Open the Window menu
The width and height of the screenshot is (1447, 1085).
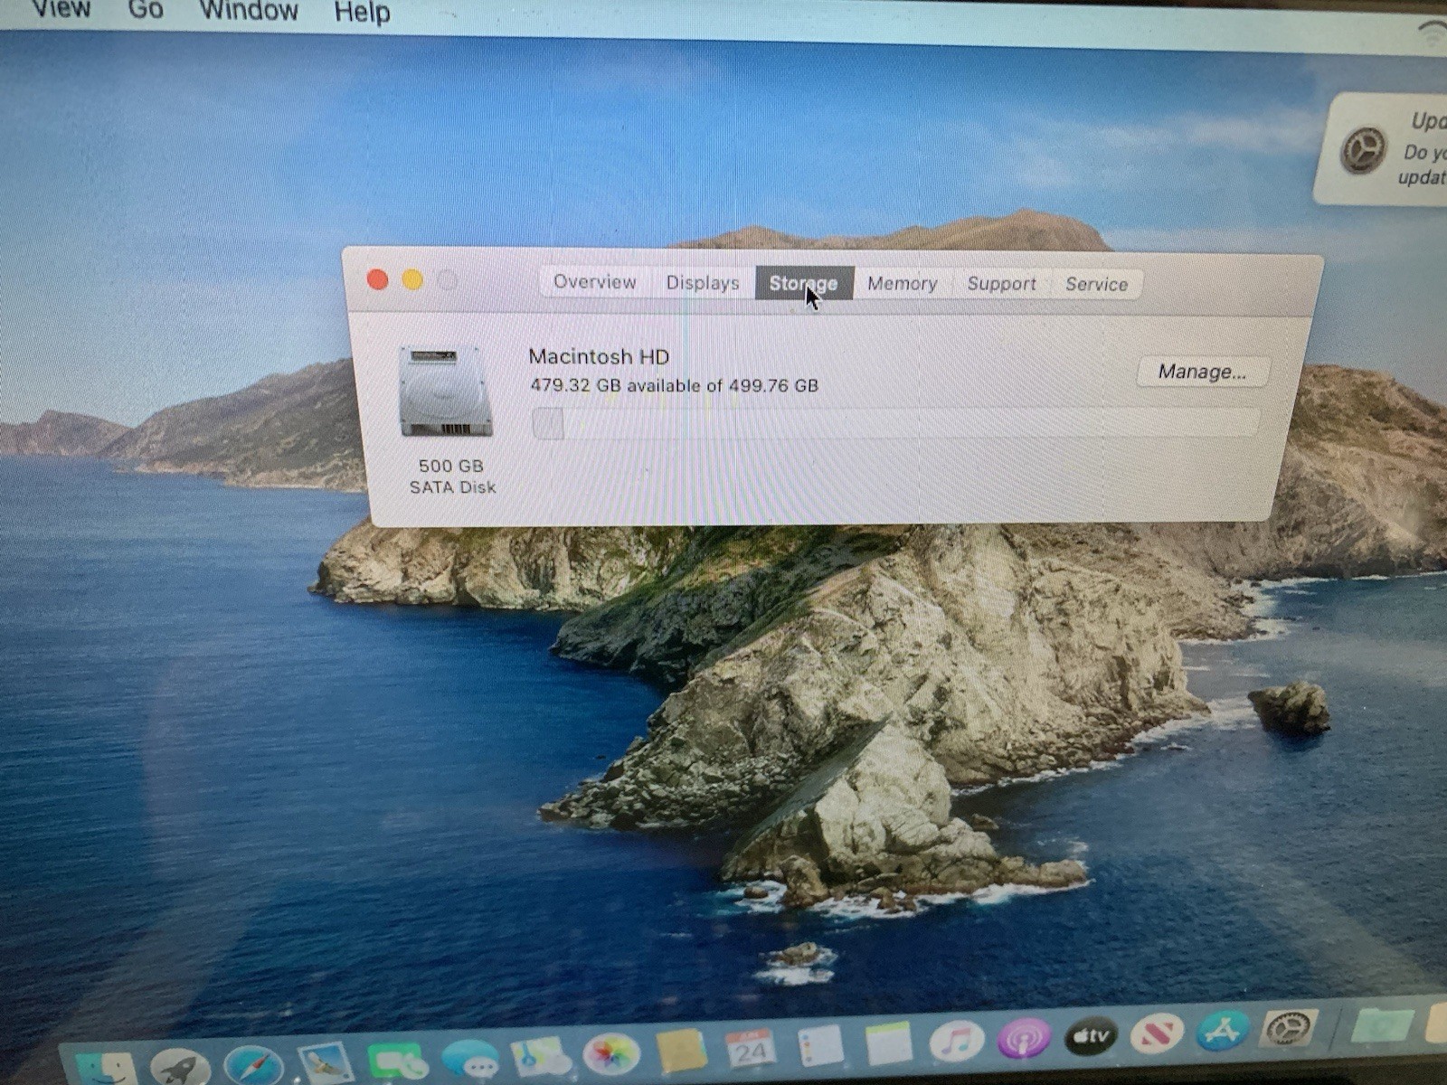(x=249, y=11)
